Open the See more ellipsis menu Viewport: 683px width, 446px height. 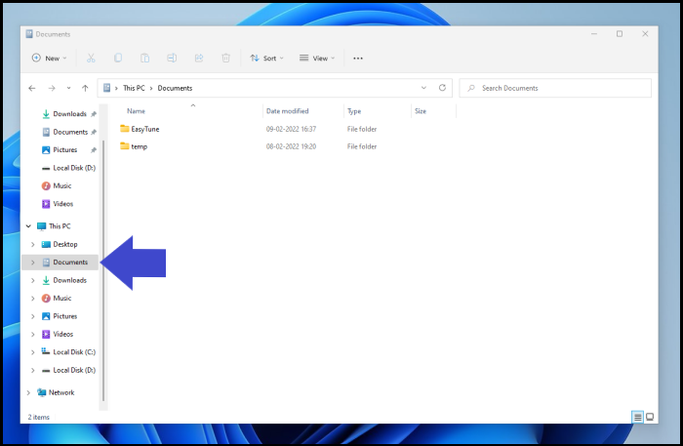pos(358,59)
